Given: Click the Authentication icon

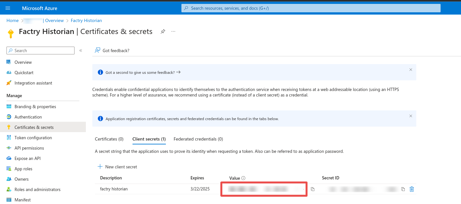Looking at the screenshot, I should tap(9, 117).
